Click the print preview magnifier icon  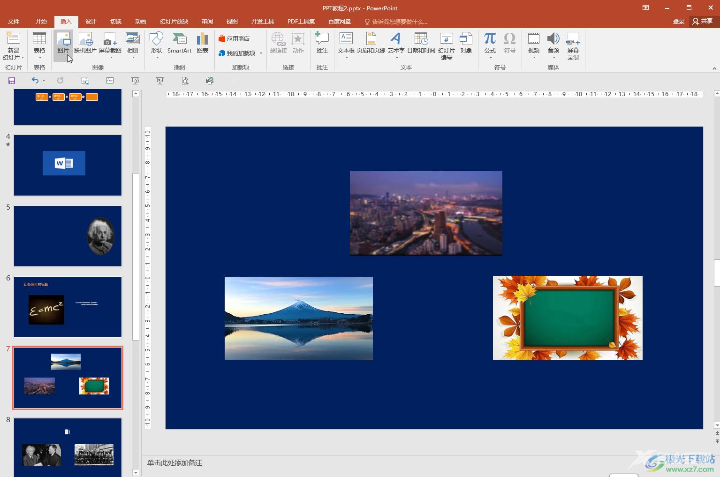tap(185, 81)
